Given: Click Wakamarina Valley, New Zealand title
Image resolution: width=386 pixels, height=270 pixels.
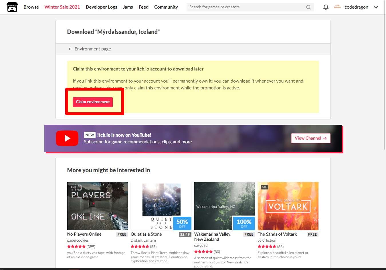Looking at the screenshot, I should pyautogui.click(x=213, y=237).
